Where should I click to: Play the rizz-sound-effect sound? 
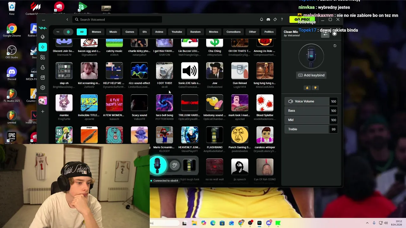139,71
